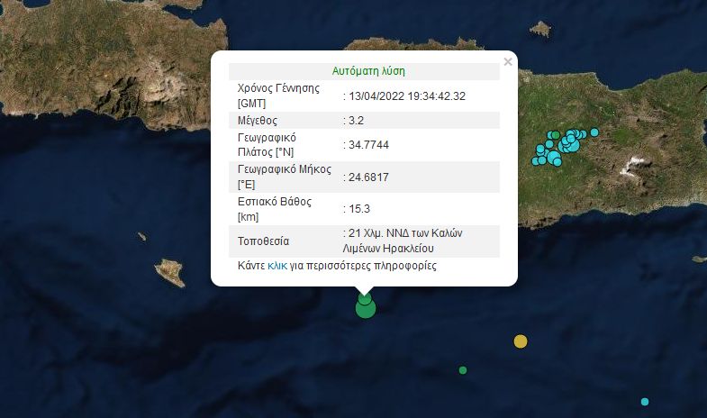Click the 'Μέγεθος' label

(258, 121)
